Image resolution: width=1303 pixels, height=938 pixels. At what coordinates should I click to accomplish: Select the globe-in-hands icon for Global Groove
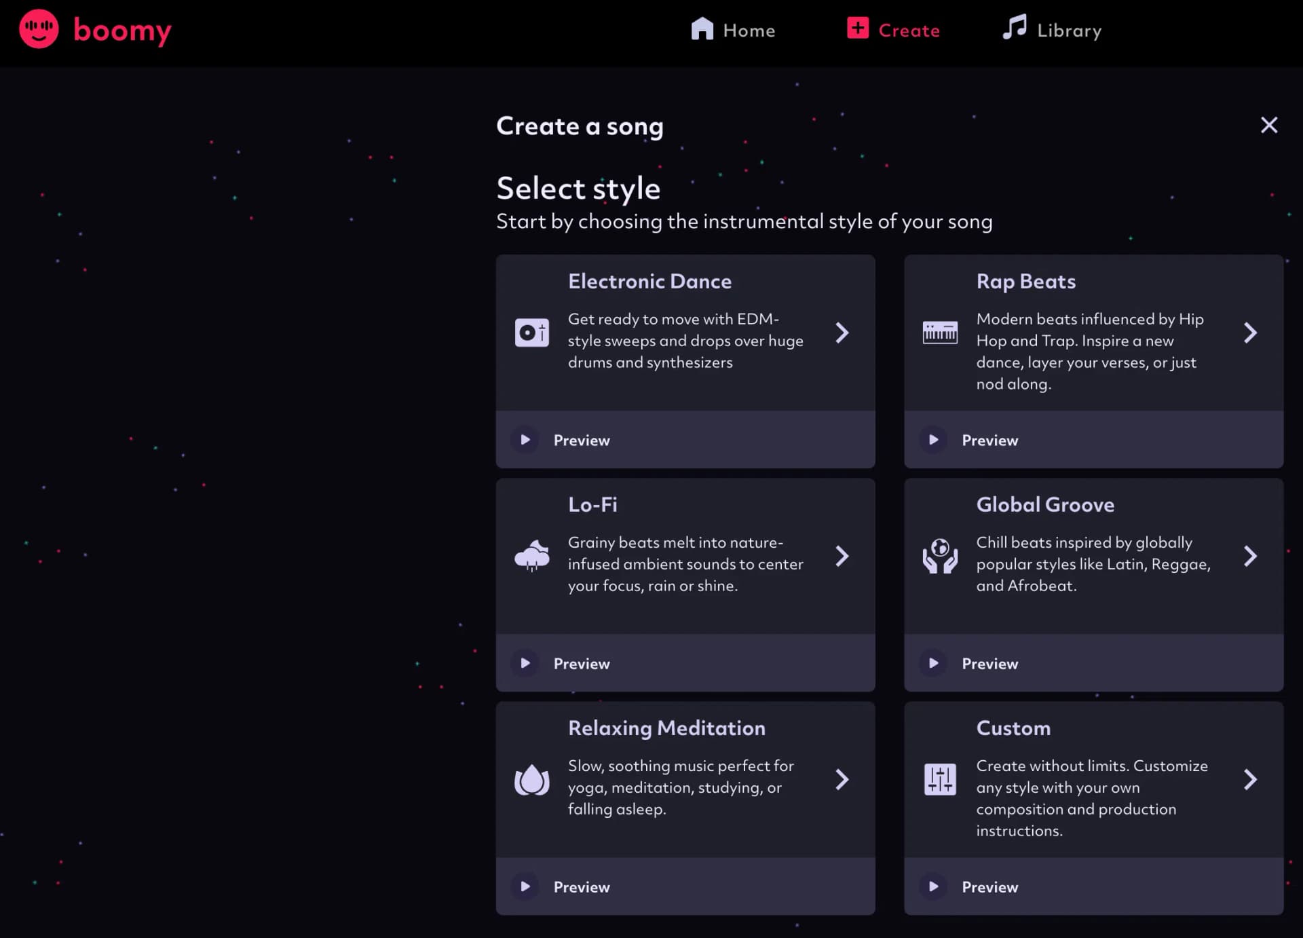[941, 556]
